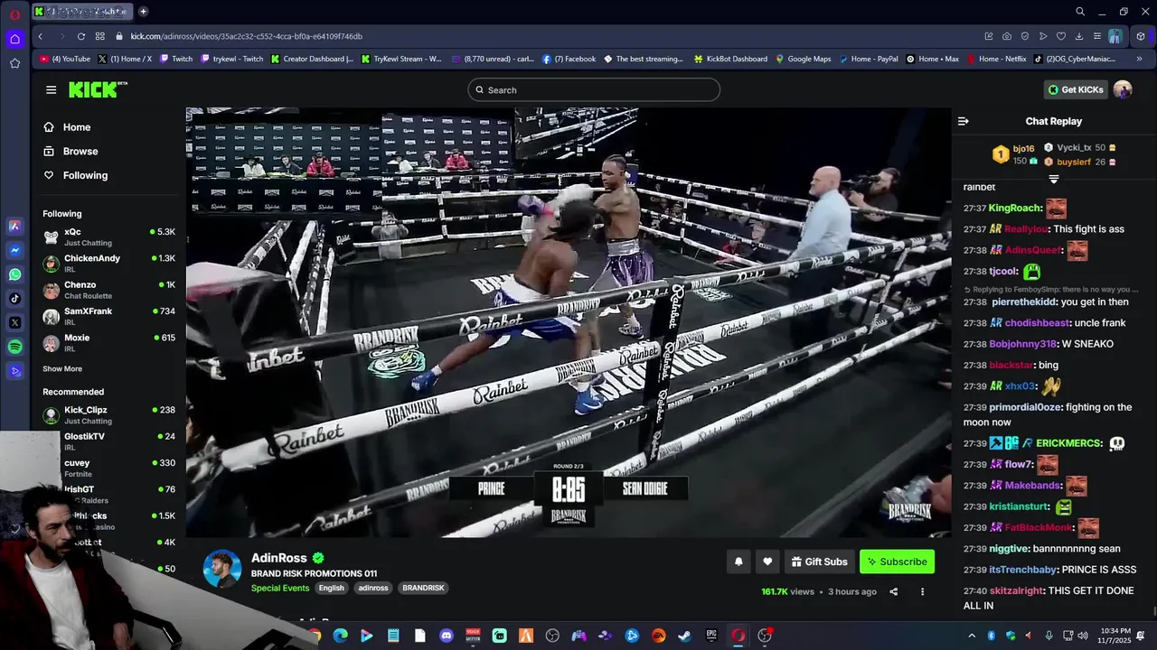Viewport: 1157px width, 650px height.
Task: Click the address bar URL
Action: coord(246,36)
